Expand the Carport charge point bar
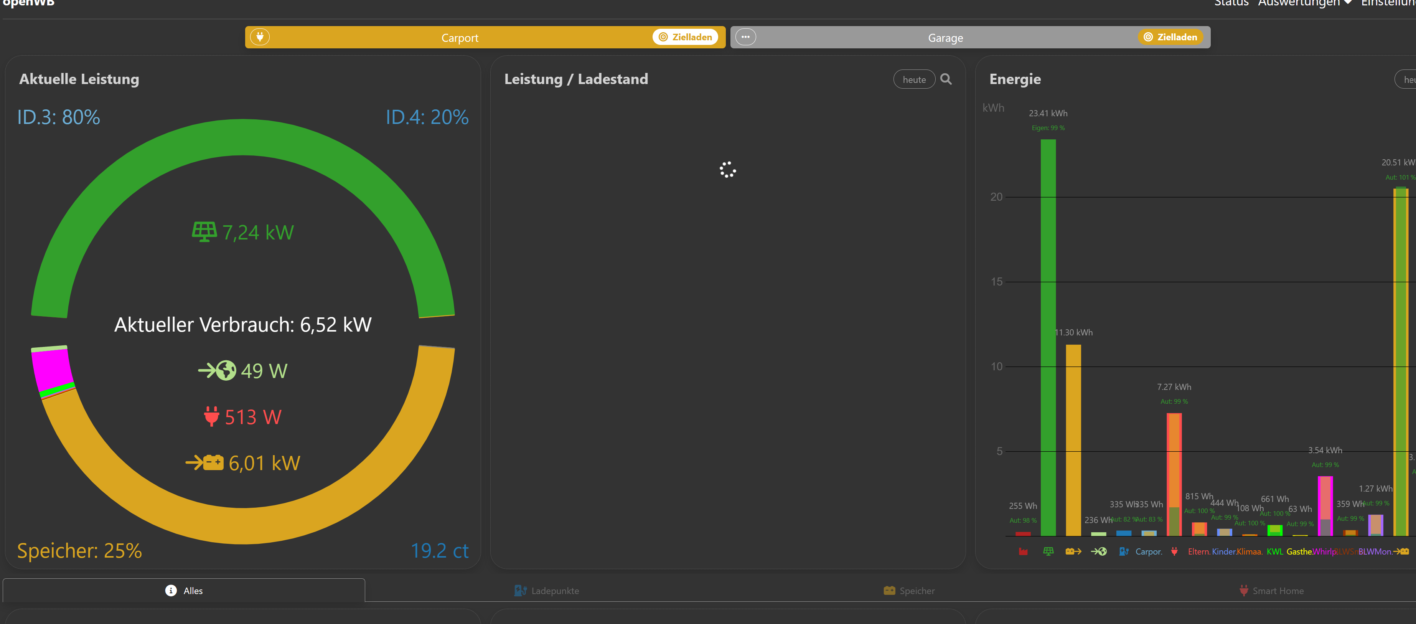The width and height of the screenshot is (1416, 624). [460, 37]
